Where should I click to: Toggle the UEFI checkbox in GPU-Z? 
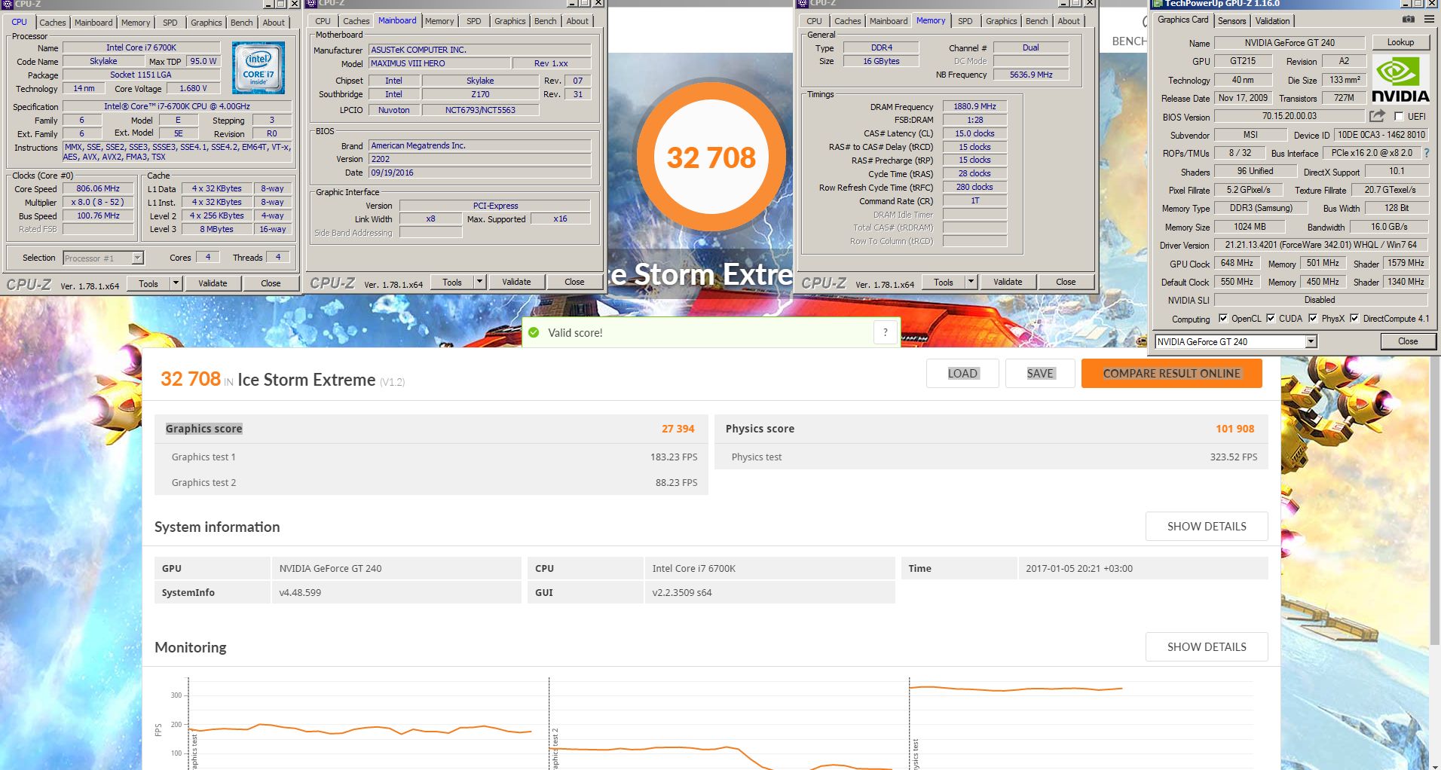point(1399,116)
